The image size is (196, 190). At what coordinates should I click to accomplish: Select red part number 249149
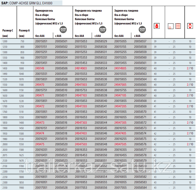(x=40, y=68)
